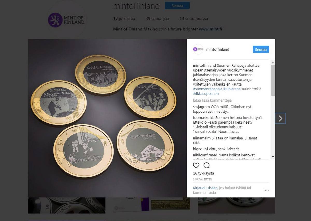Click Seuraa button in the post panel
The width and height of the screenshot is (311, 221).
261,50
